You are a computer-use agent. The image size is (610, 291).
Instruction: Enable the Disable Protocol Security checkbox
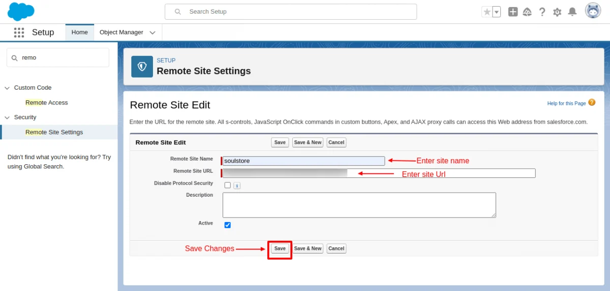[x=227, y=185]
